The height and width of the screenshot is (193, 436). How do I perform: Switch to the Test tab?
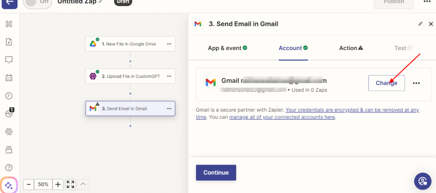[403, 48]
